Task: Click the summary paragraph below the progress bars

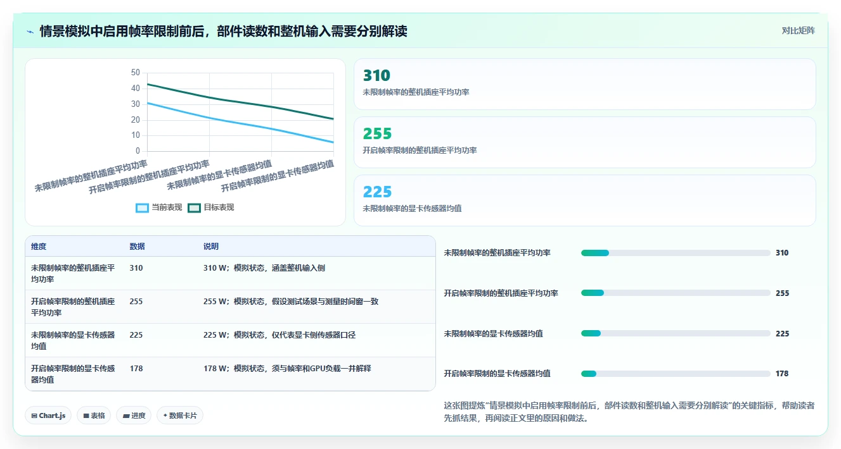Action: tap(629, 412)
